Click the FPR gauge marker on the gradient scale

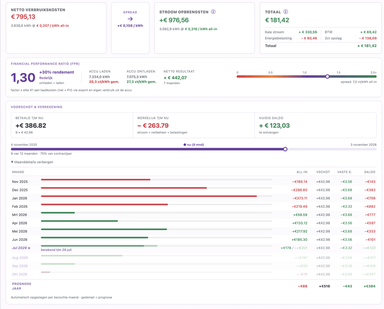(327, 77)
